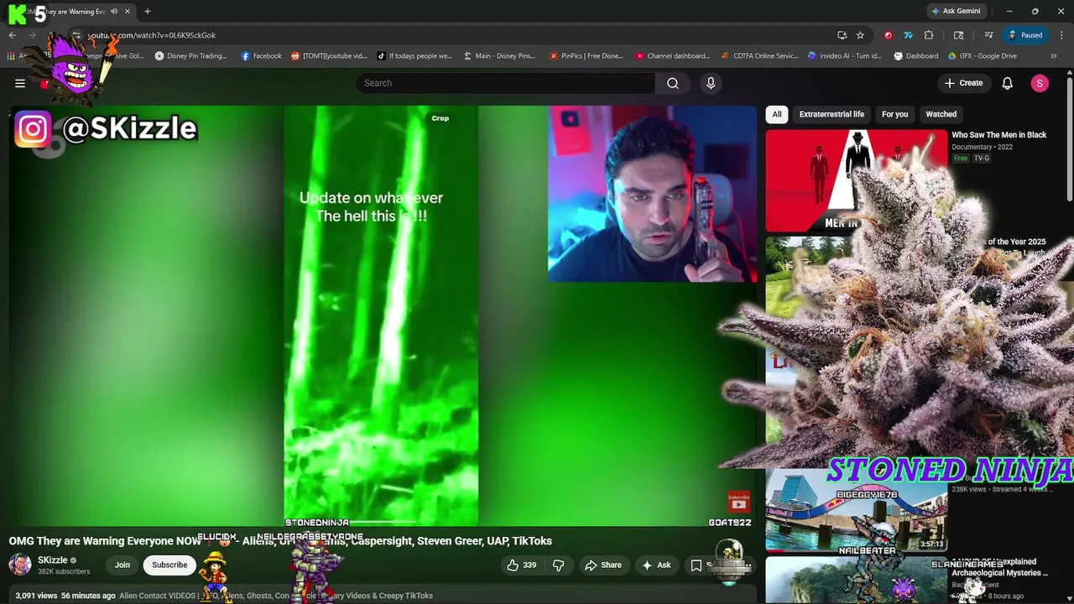Open SKizzle's channel avatar
Screen dimensions: 1074x604
tap(20, 565)
